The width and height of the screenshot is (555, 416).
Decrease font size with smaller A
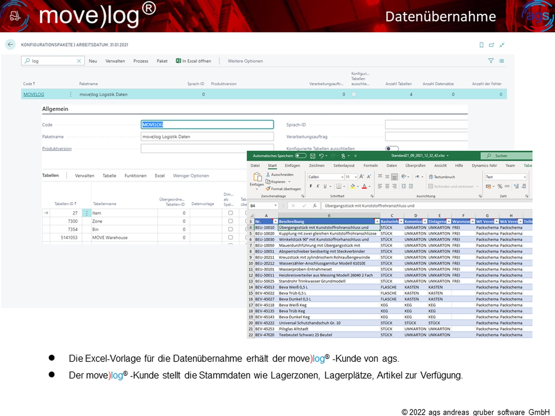(369, 177)
